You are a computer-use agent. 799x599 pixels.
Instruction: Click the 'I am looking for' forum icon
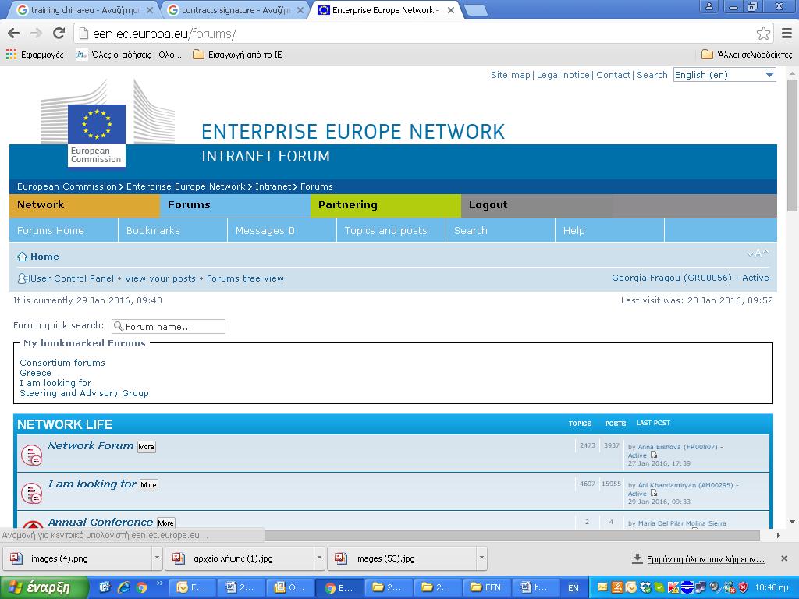(x=31, y=493)
